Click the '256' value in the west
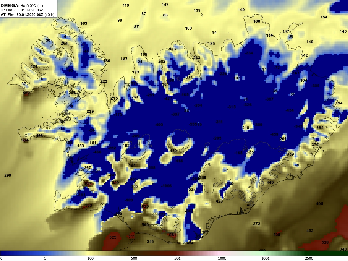 pyautogui.click(x=72, y=93)
